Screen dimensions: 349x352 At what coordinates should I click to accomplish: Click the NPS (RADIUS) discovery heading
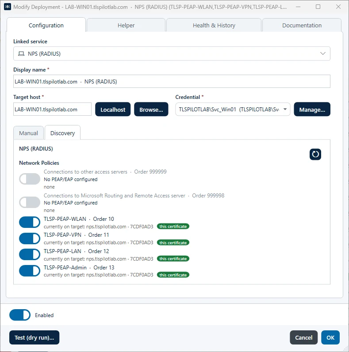[36, 148]
